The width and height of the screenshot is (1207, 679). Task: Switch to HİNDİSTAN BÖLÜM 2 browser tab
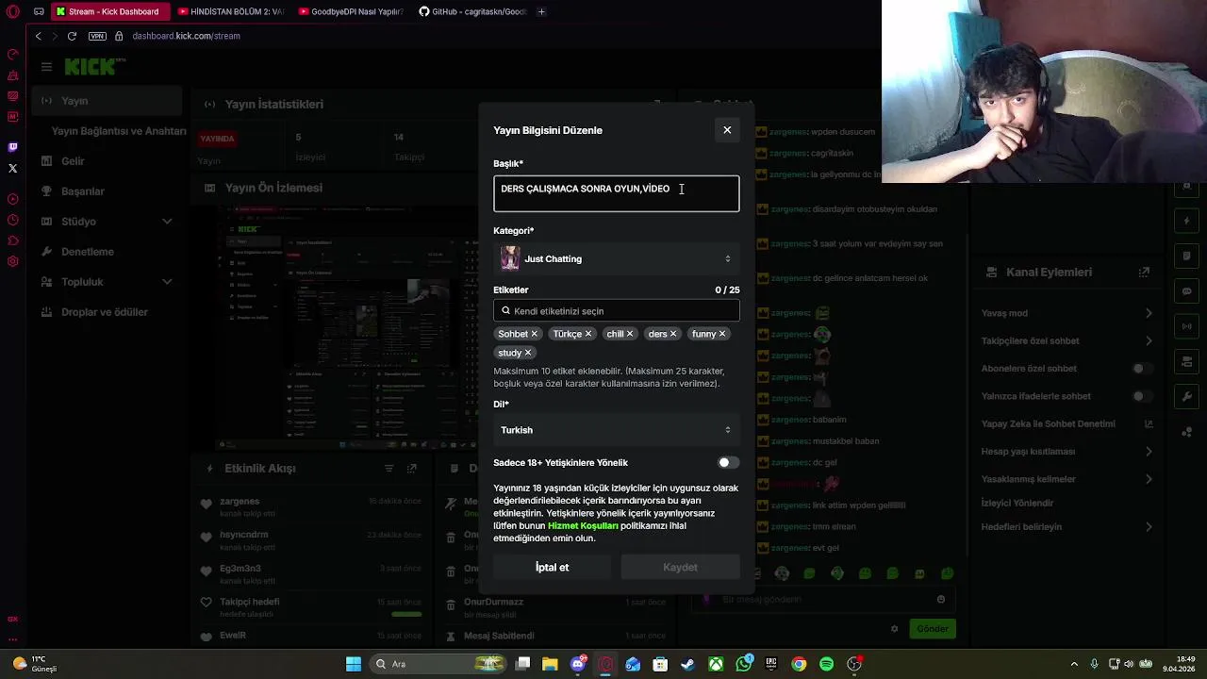coord(230,11)
